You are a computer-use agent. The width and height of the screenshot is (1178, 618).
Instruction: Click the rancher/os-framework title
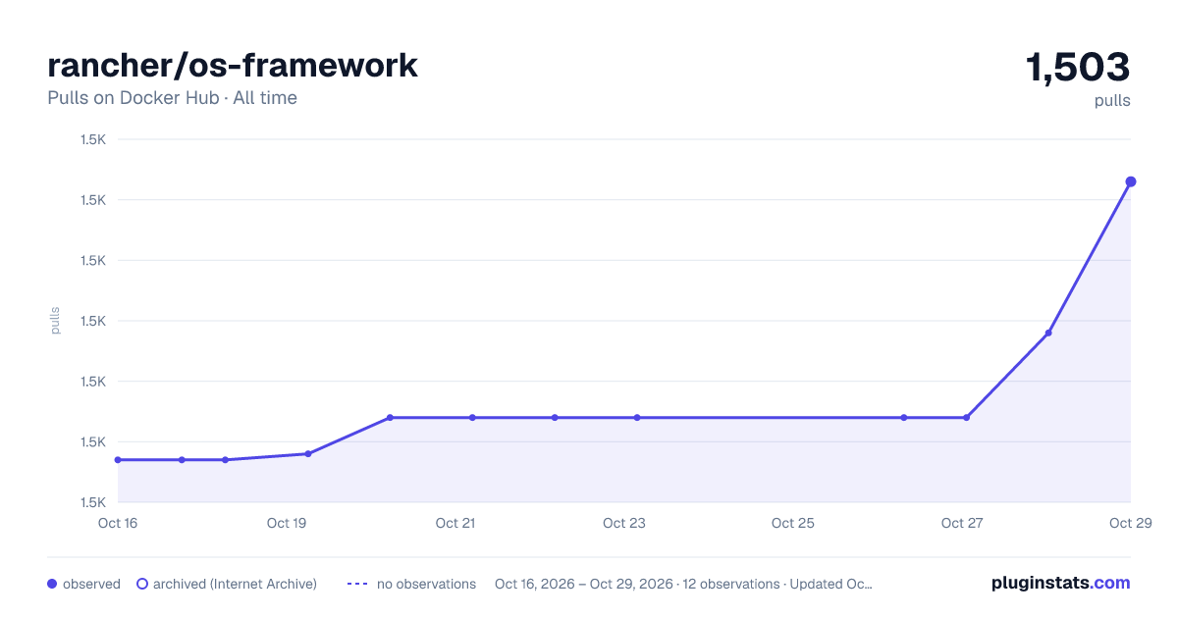click(233, 65)
